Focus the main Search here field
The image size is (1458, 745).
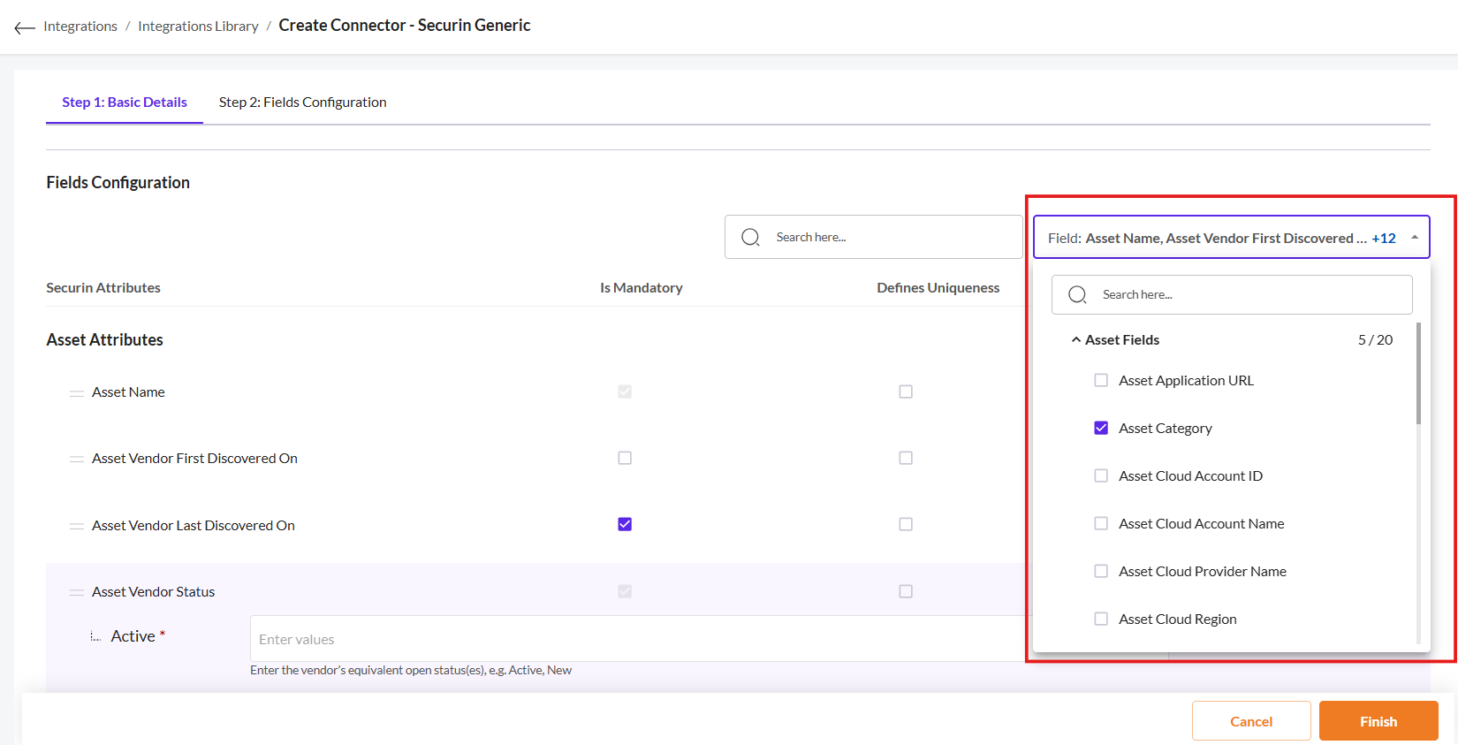[x=873, y=237]
